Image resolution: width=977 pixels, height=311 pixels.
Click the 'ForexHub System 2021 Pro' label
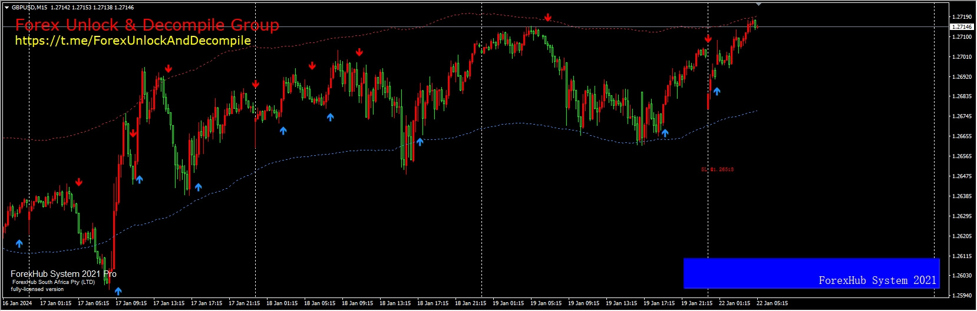pos(63,274)
